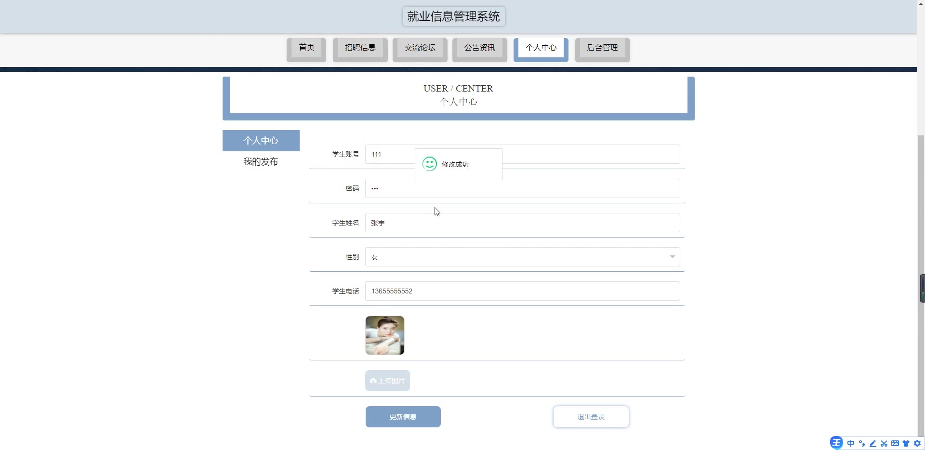Screen dimensions: 925x450
Task: Click the 更新信息 button
Action: coord(403,417)
